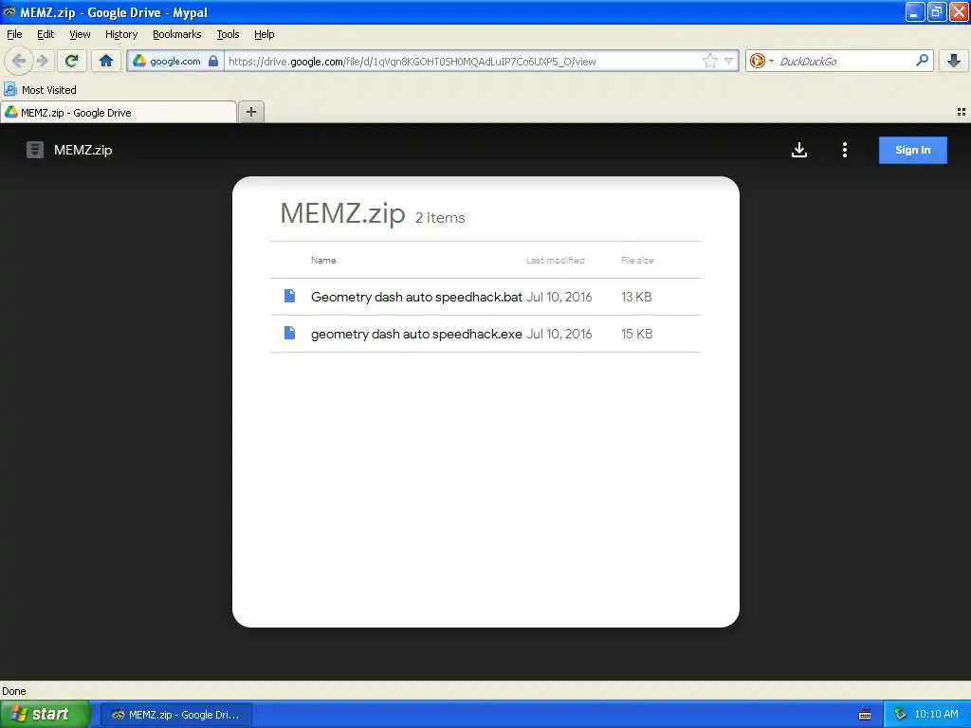Click the address bar URL field
Image resolution: width=971 pixels, height=728 pixels.
pos(463,62)
